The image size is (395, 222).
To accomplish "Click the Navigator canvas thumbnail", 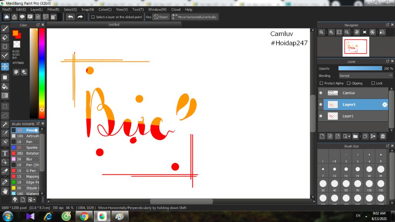I will tap(356, 47).
